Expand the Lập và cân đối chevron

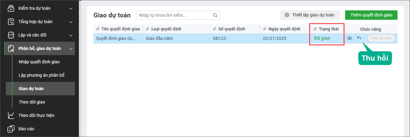(71, 35)
